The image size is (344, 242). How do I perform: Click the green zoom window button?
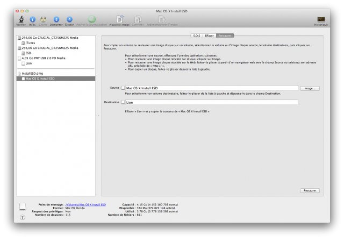coord(27,11)
